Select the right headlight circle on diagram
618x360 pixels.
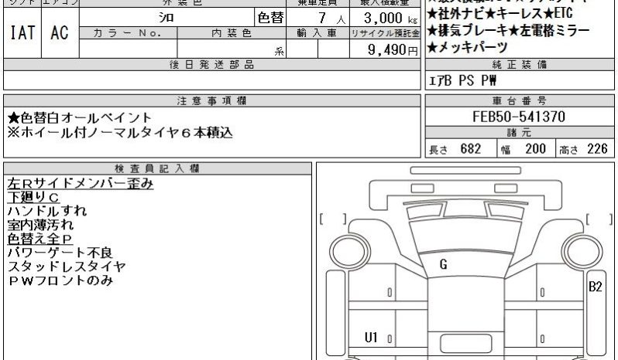point(582,252)
